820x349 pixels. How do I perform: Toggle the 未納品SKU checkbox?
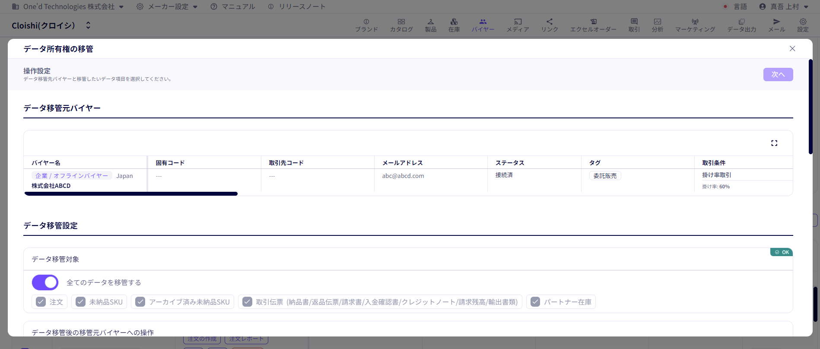pyautogui.click(x=80, y=302)
